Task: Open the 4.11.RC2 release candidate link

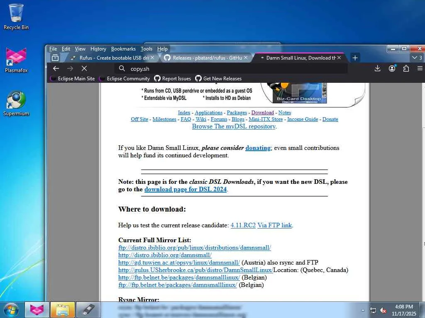Action: point(243,225)
